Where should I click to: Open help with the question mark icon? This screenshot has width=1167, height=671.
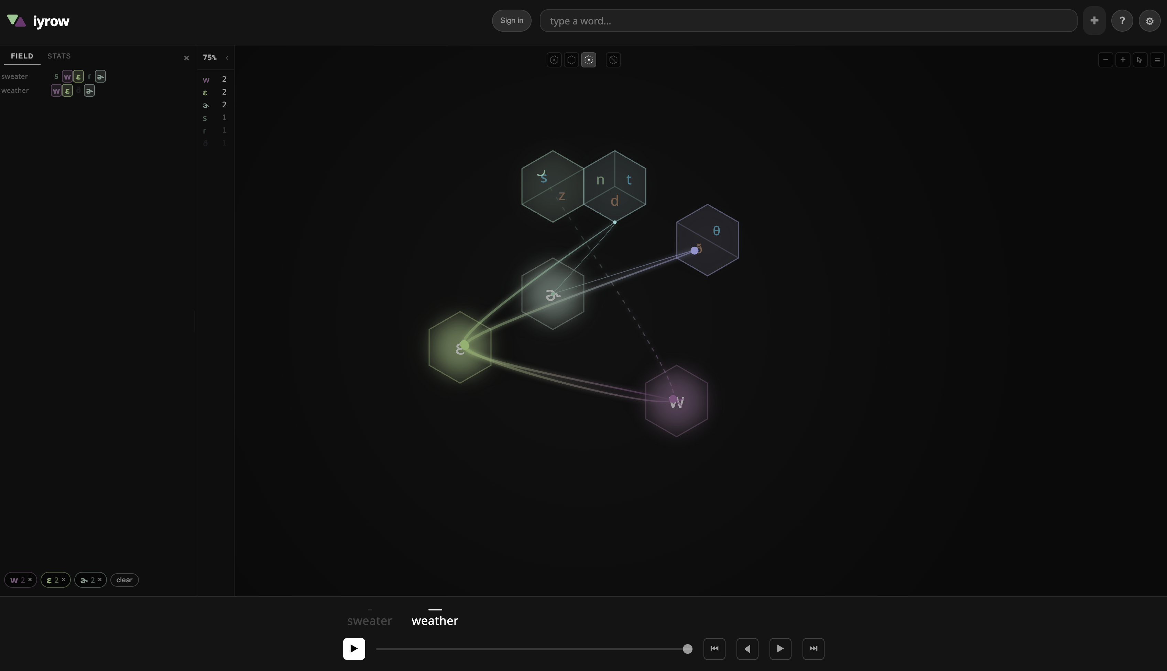click(x=1122, y=21)
